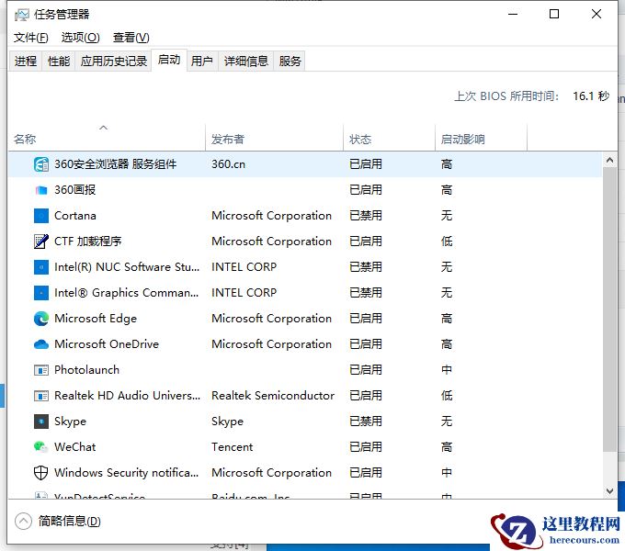Click the Intel Graphics Command icon

click(x=41, y=293)
